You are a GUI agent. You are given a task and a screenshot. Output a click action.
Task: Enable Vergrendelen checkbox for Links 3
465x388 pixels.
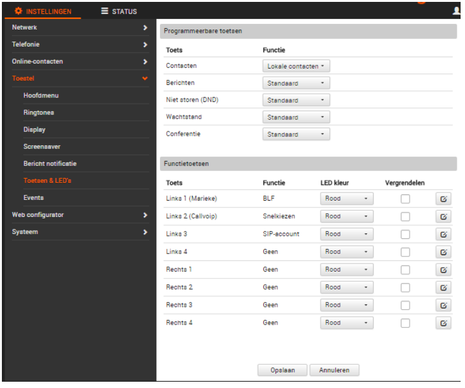(x=406, y=235)
